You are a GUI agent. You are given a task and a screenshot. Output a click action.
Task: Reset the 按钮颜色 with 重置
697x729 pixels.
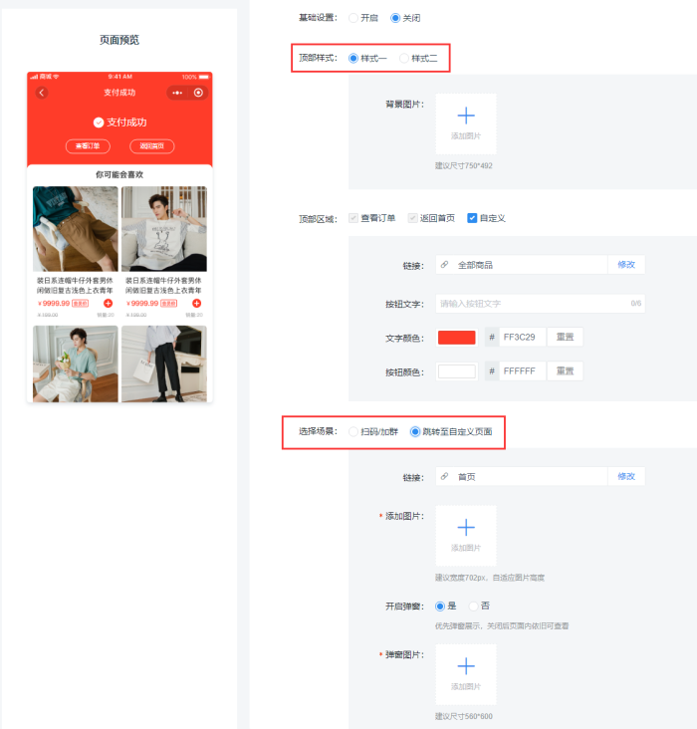point(565,371)
